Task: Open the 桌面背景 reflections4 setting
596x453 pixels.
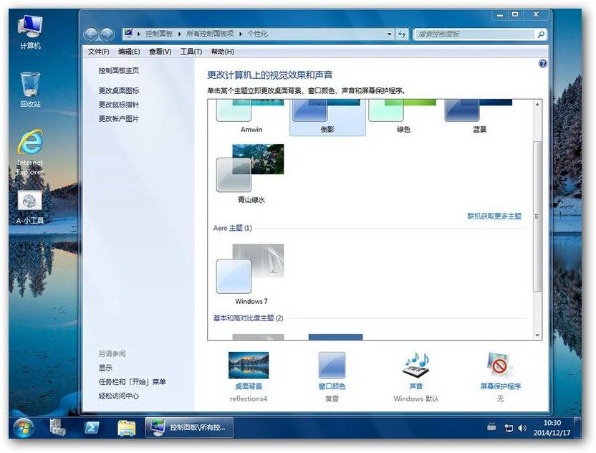Action: (x=249, y=376)
